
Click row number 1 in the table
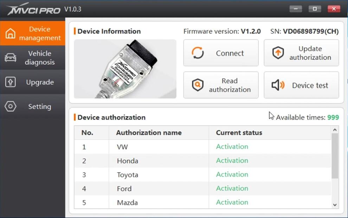point(84,147)
